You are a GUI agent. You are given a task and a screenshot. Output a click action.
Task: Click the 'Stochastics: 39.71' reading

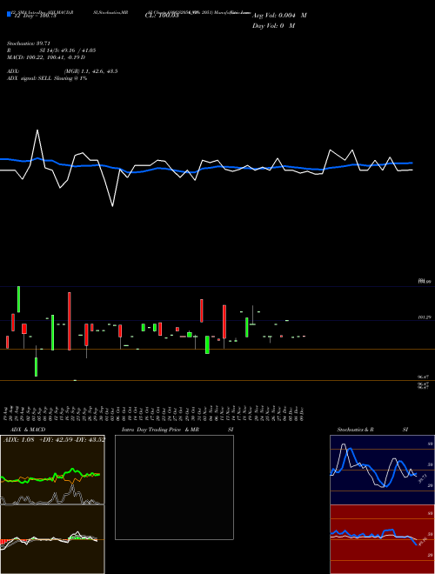click(28, 43)
